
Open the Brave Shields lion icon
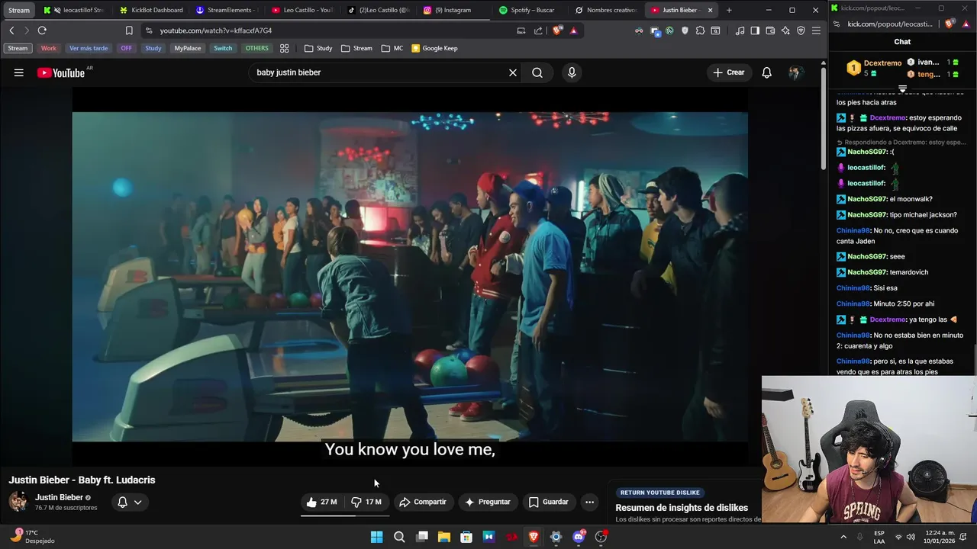(x=557, y=30)
